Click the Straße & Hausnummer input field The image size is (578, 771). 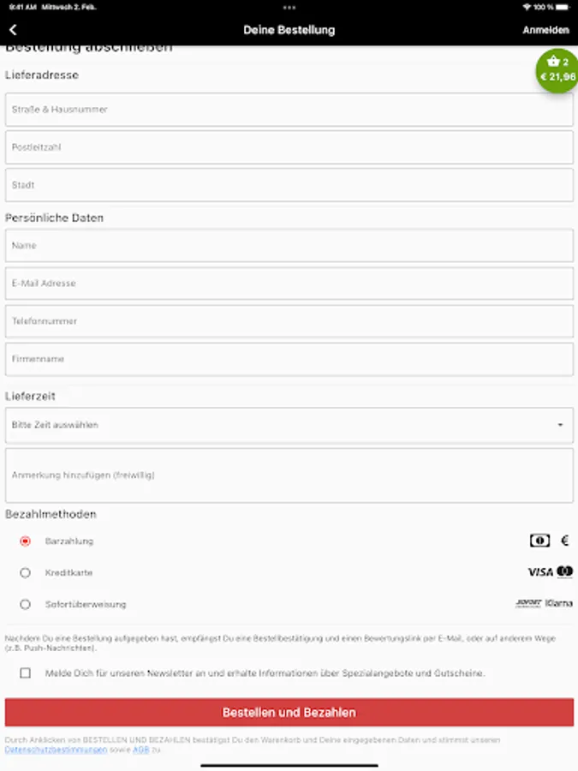pos(289,109)
